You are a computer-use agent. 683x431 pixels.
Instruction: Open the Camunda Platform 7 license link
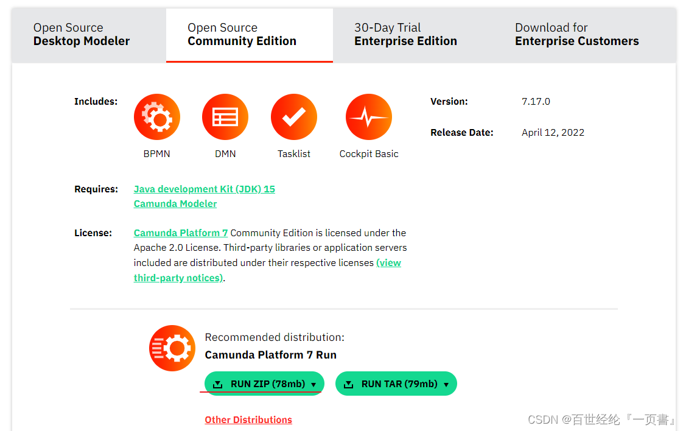[181, 233]
